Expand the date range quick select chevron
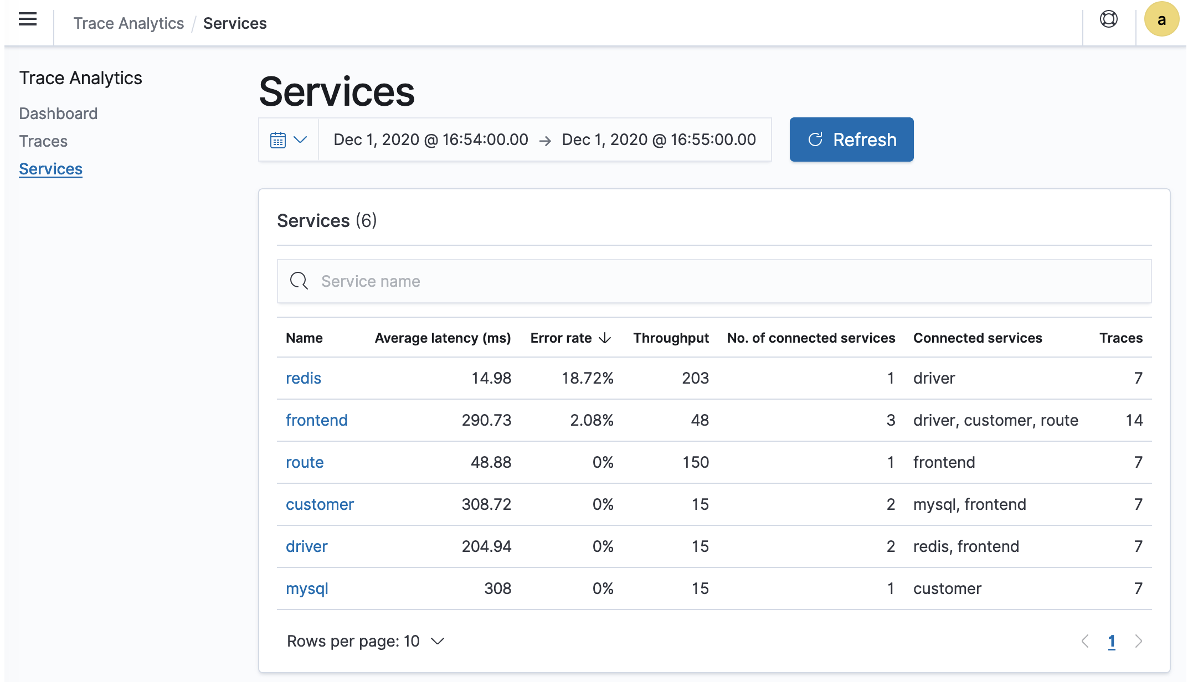Screen dimensions: 1193x682 [301, 140]
